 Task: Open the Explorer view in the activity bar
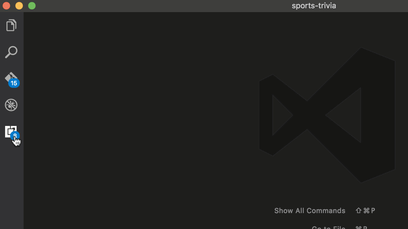[x=11, y=25]
